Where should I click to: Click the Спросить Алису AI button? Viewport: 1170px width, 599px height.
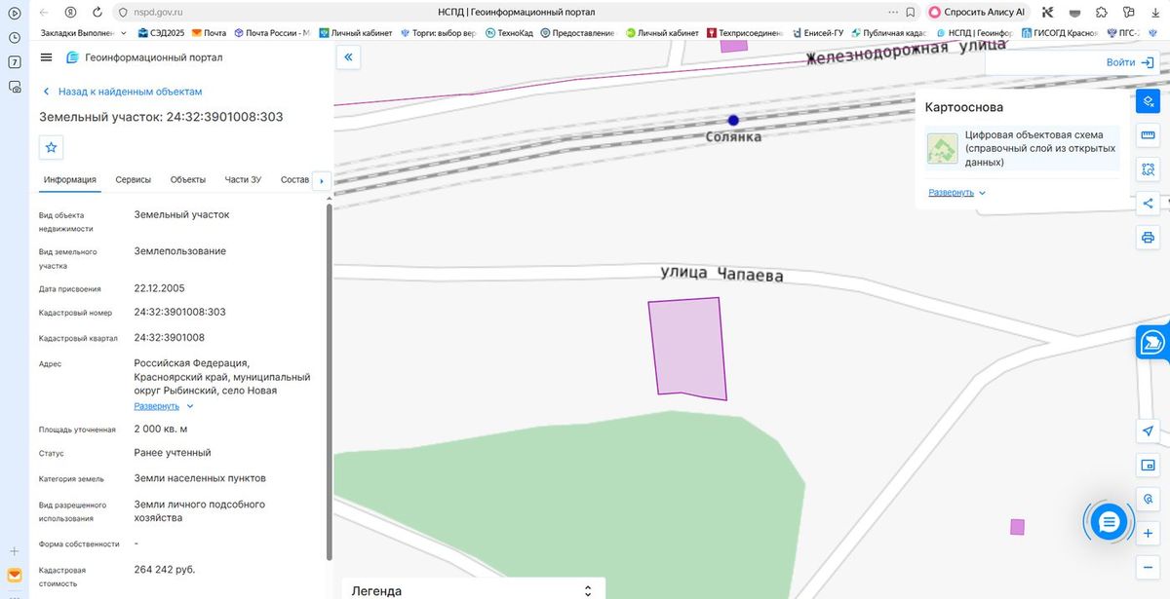[x=978, y=13]
